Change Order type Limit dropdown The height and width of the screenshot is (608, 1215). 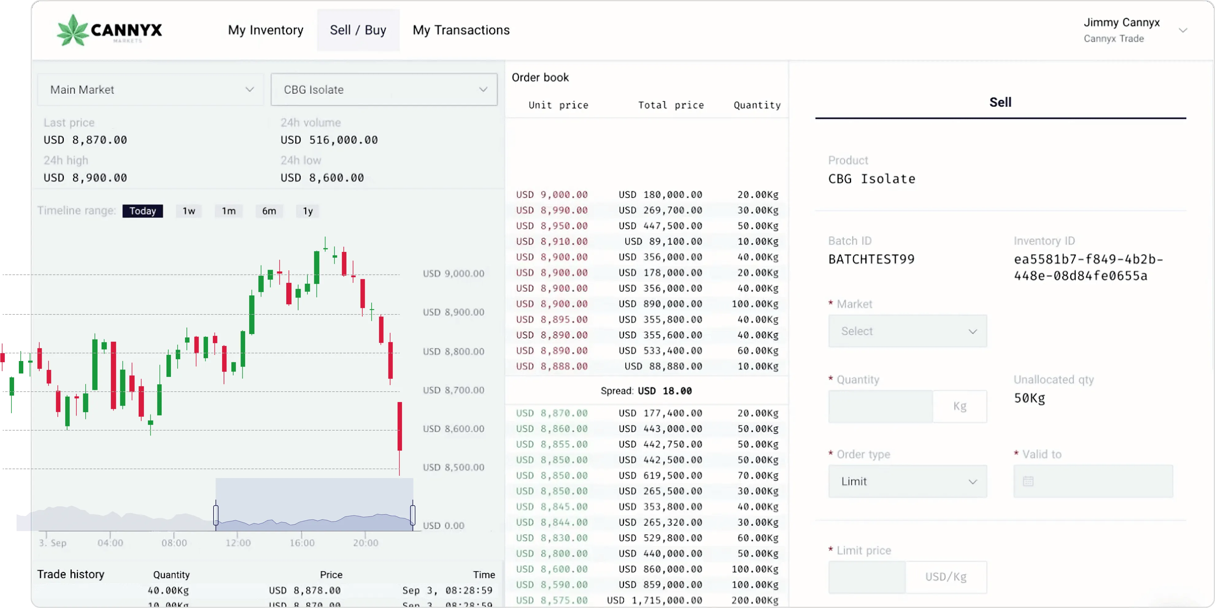pos(908,481)
